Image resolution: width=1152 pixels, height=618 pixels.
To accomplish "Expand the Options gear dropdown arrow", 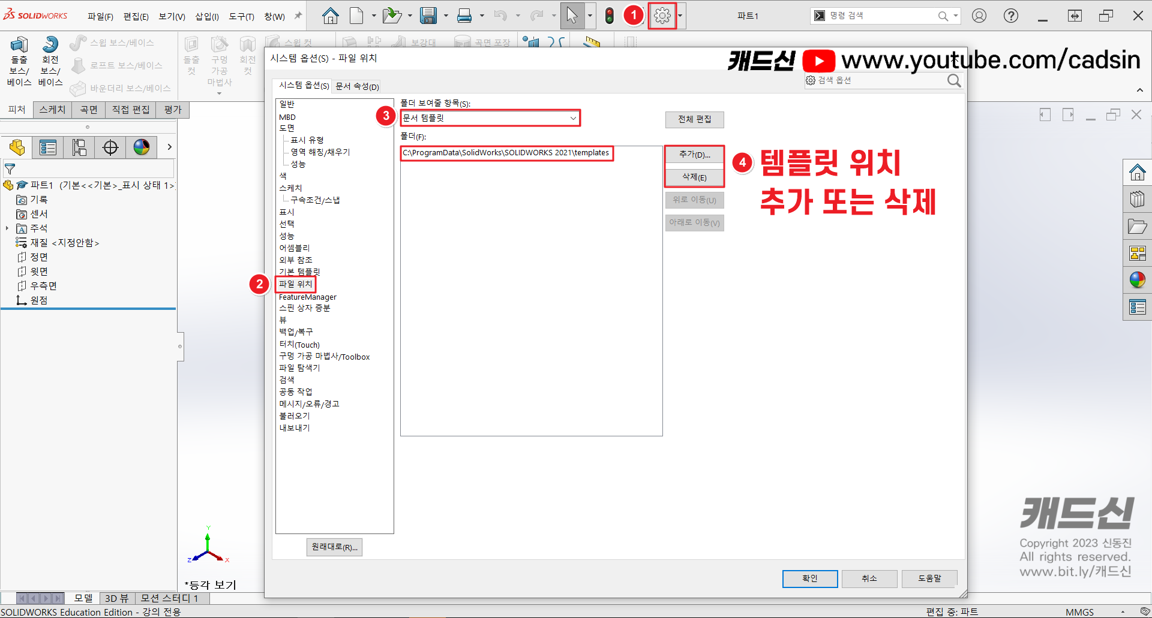I will click(680, 16).
